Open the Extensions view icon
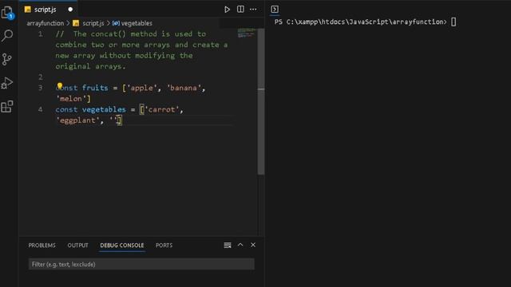Viewport: 511px width, 287px height. pyautogui.click(x=7, y=106)
